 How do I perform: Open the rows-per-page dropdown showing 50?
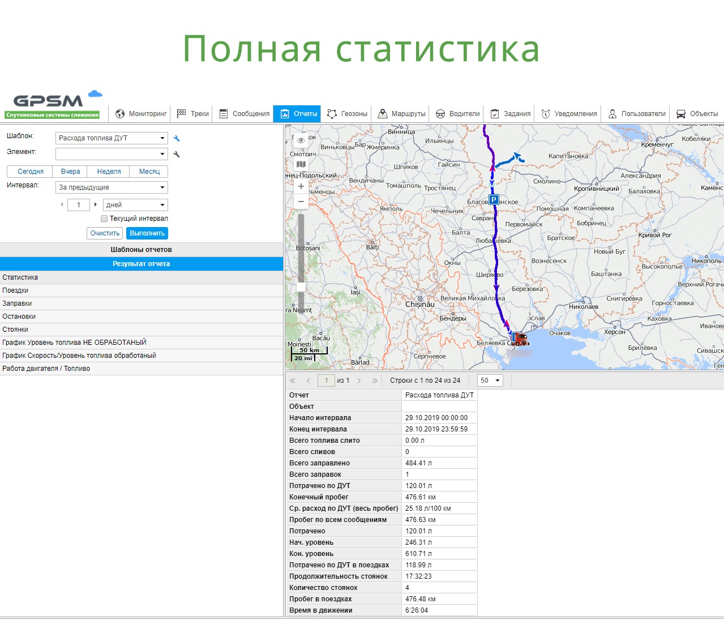490,380
